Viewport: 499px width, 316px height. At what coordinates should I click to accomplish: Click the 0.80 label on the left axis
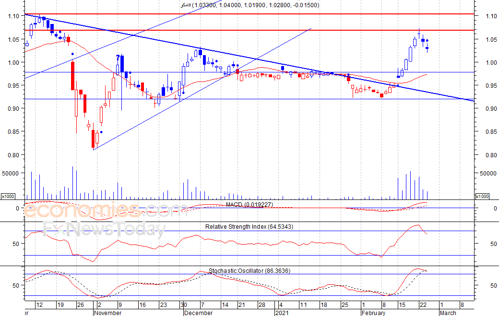14,155
